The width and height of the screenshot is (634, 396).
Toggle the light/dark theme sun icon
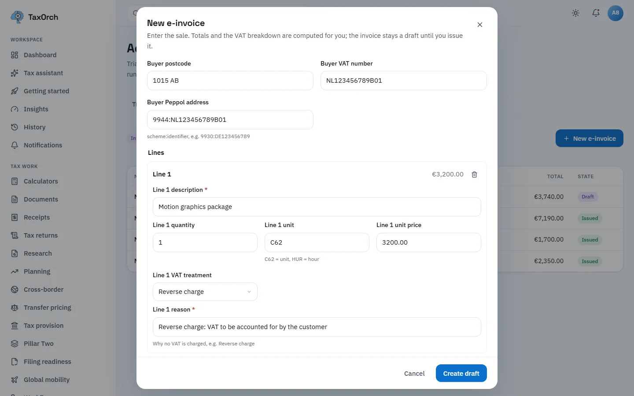575,13
